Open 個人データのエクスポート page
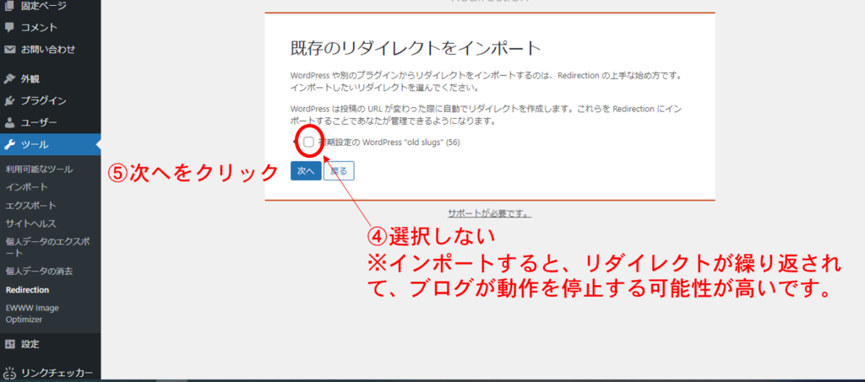Viewport: 865px width, 382px height. (x=48, y=247)
